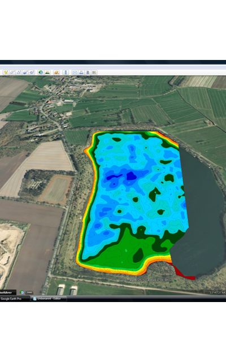The height and width of the screenshot is (362, 226).
Task: Add a placemark with the yellow pin icon
Action: [6, 72]
